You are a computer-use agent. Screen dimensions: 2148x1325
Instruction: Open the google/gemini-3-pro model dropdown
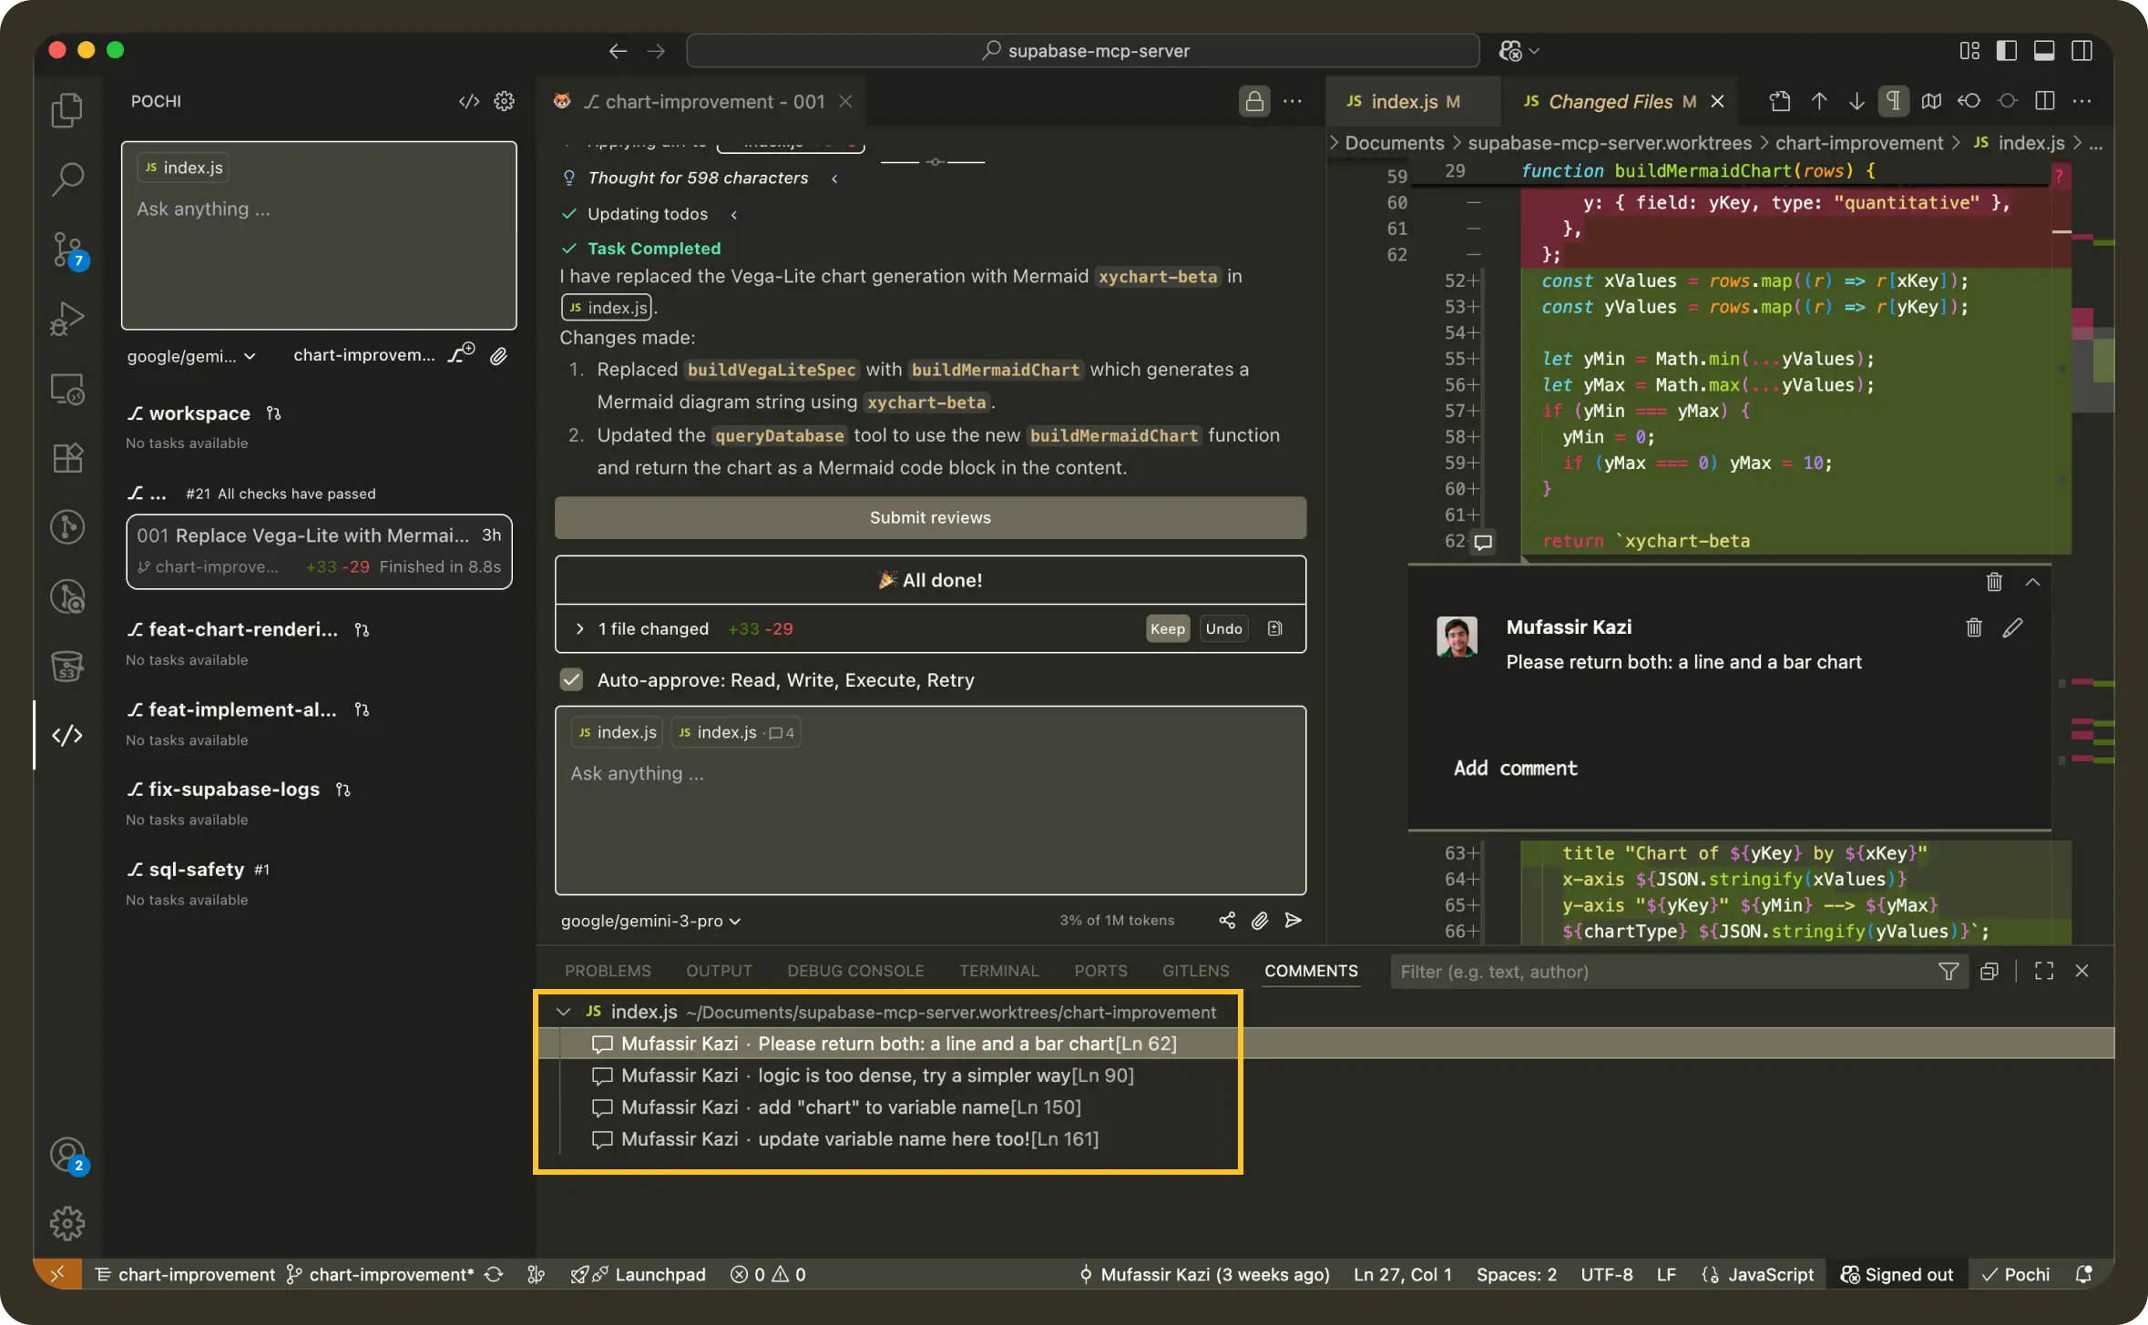click(x=650, y=921)
